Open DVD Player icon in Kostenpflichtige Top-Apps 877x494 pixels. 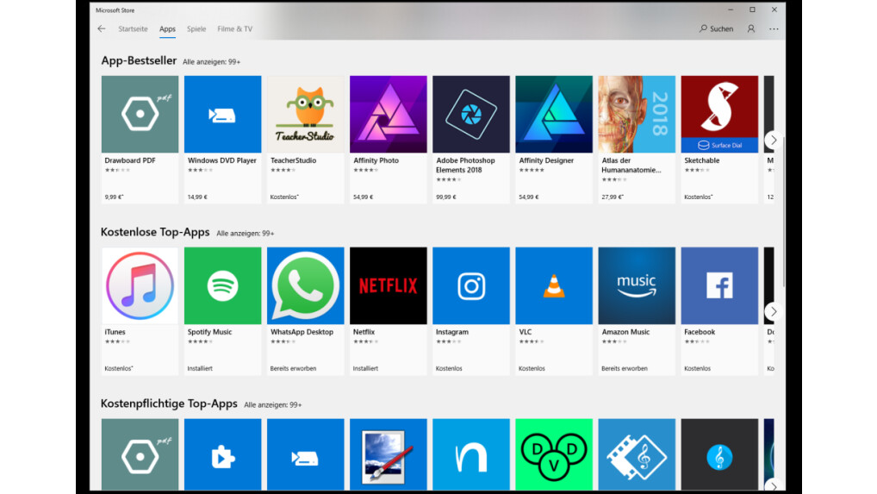click(305, 455)
